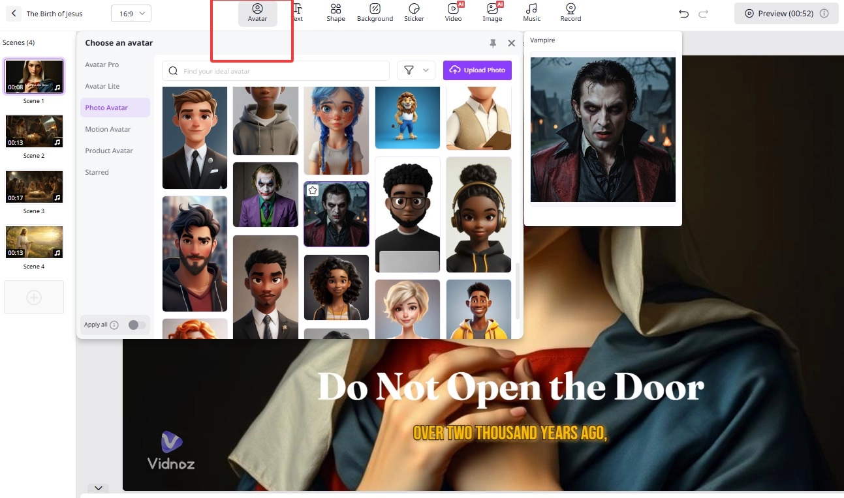Click the Avatar toolbar icon
844x498 pixels.
257,12
